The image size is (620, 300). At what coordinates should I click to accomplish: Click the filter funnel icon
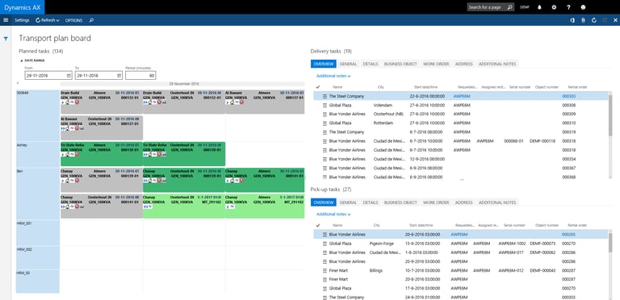pyautogui.click(x=6, y=39)
